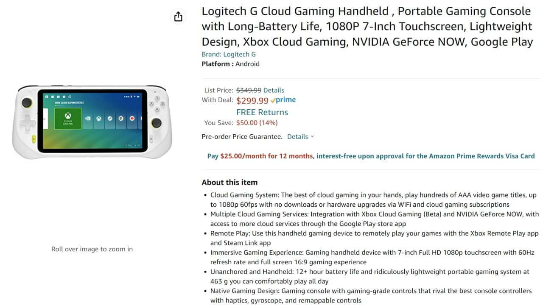Viewport: 543px width, 305px height.
Task: Click the About this item heading
Action: [230, 182]
